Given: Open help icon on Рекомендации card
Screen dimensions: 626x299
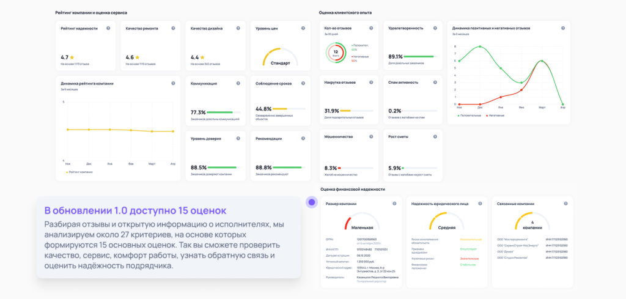Looking at the screenshot, I should click(303, 139).
